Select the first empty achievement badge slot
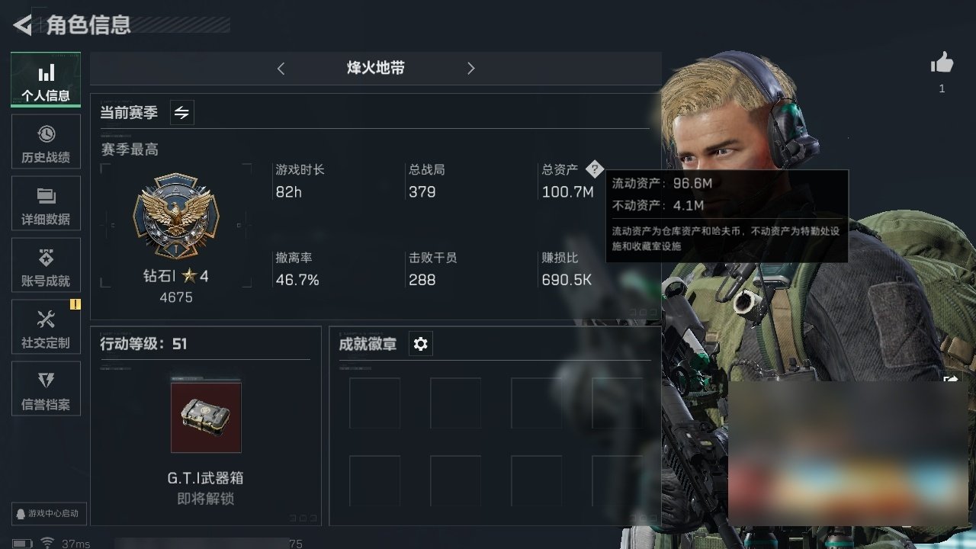This screenshot has width=976, height=549. pos(374,403)
